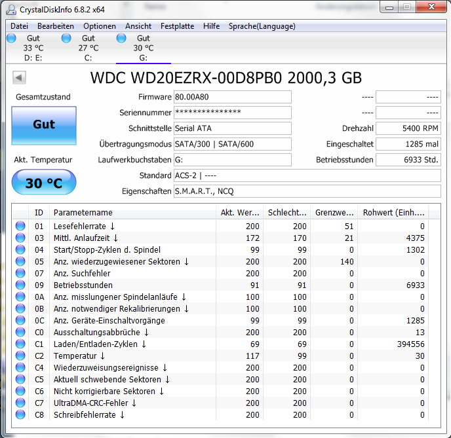The width and height of the screenshot is (451, 438).
Task: Click status orb for Laden/Entladen-Zyklen row
Action: 20,344
